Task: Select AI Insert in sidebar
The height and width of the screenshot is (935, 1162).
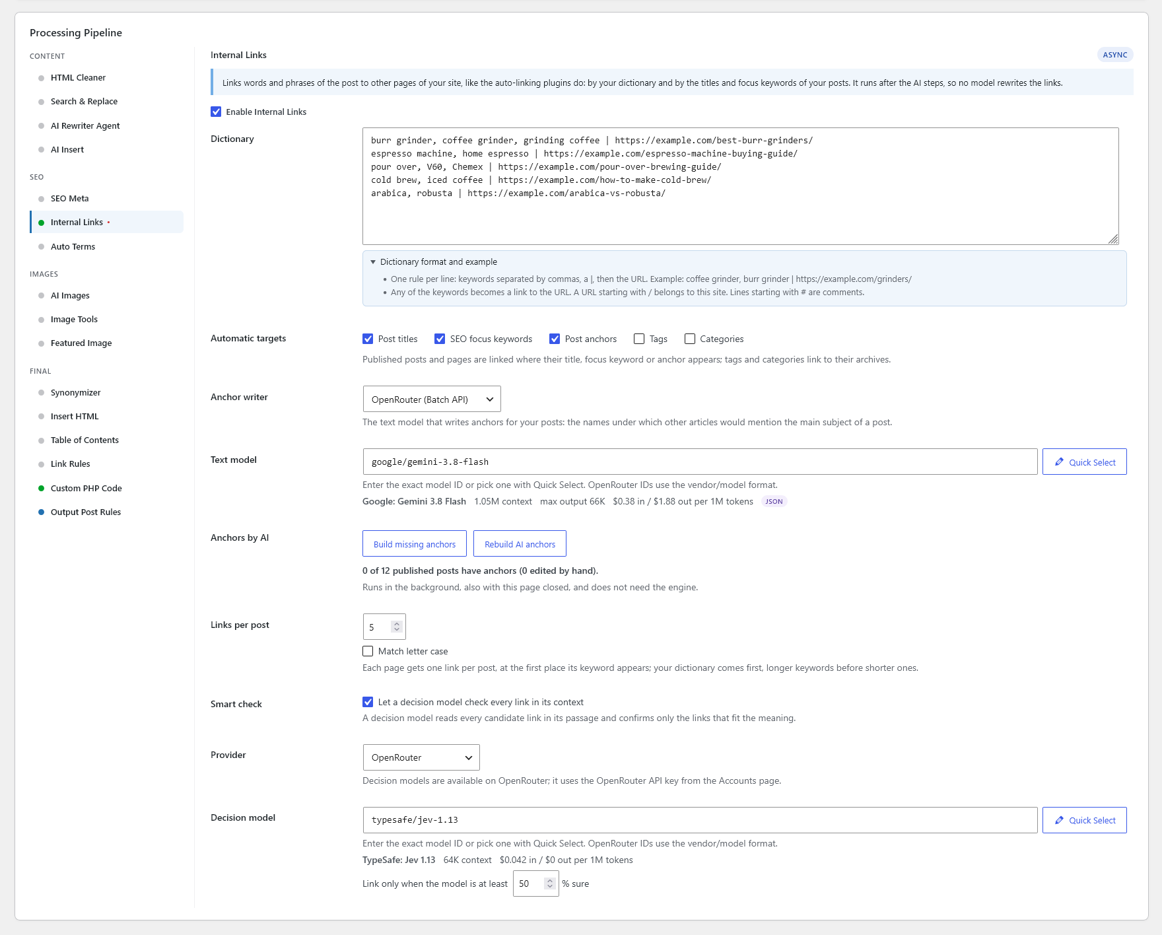Action: pos(67,150)
